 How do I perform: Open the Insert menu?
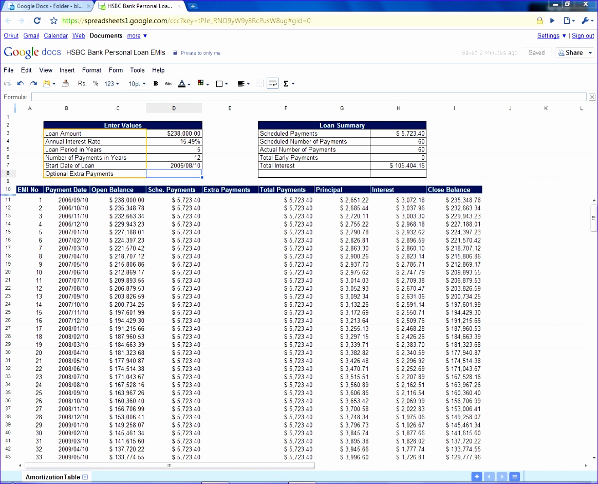pos(67,70)
